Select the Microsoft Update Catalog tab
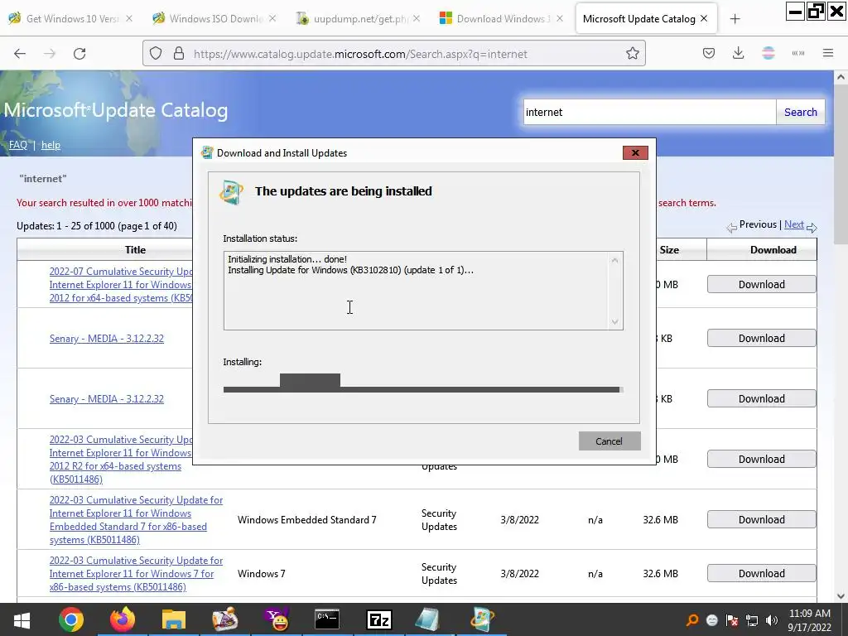Screen dimensions: 848x636 point(639,18)
